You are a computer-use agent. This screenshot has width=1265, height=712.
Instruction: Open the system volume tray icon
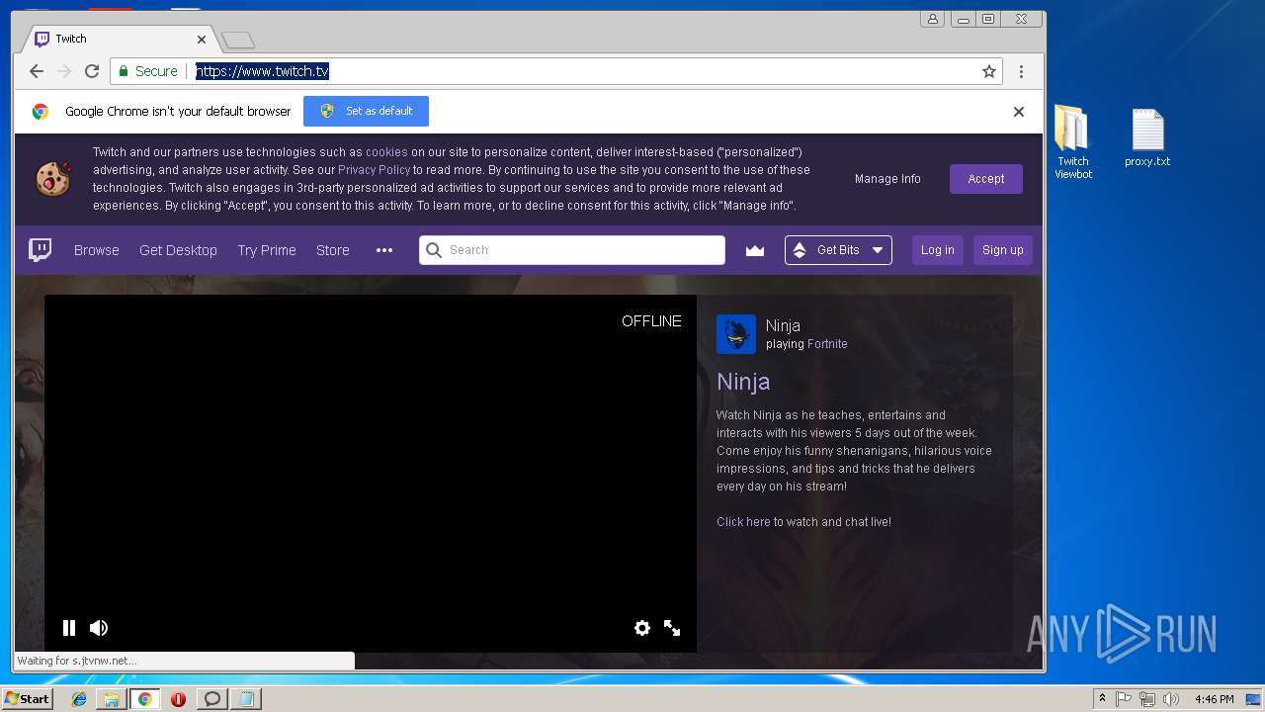tap(1171, 699)
